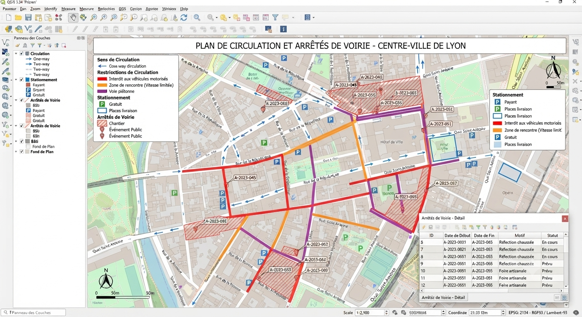Sort table by Statut column header
This screenshot has height=317, width=582.
[552, 235]
